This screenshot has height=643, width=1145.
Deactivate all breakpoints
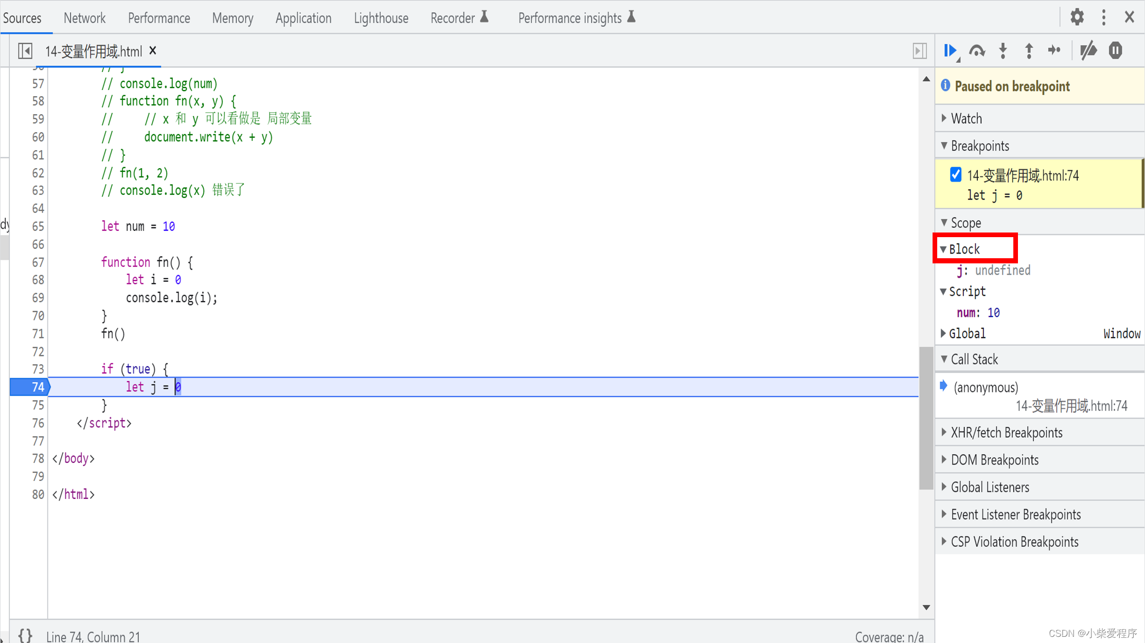(1088, 51)
